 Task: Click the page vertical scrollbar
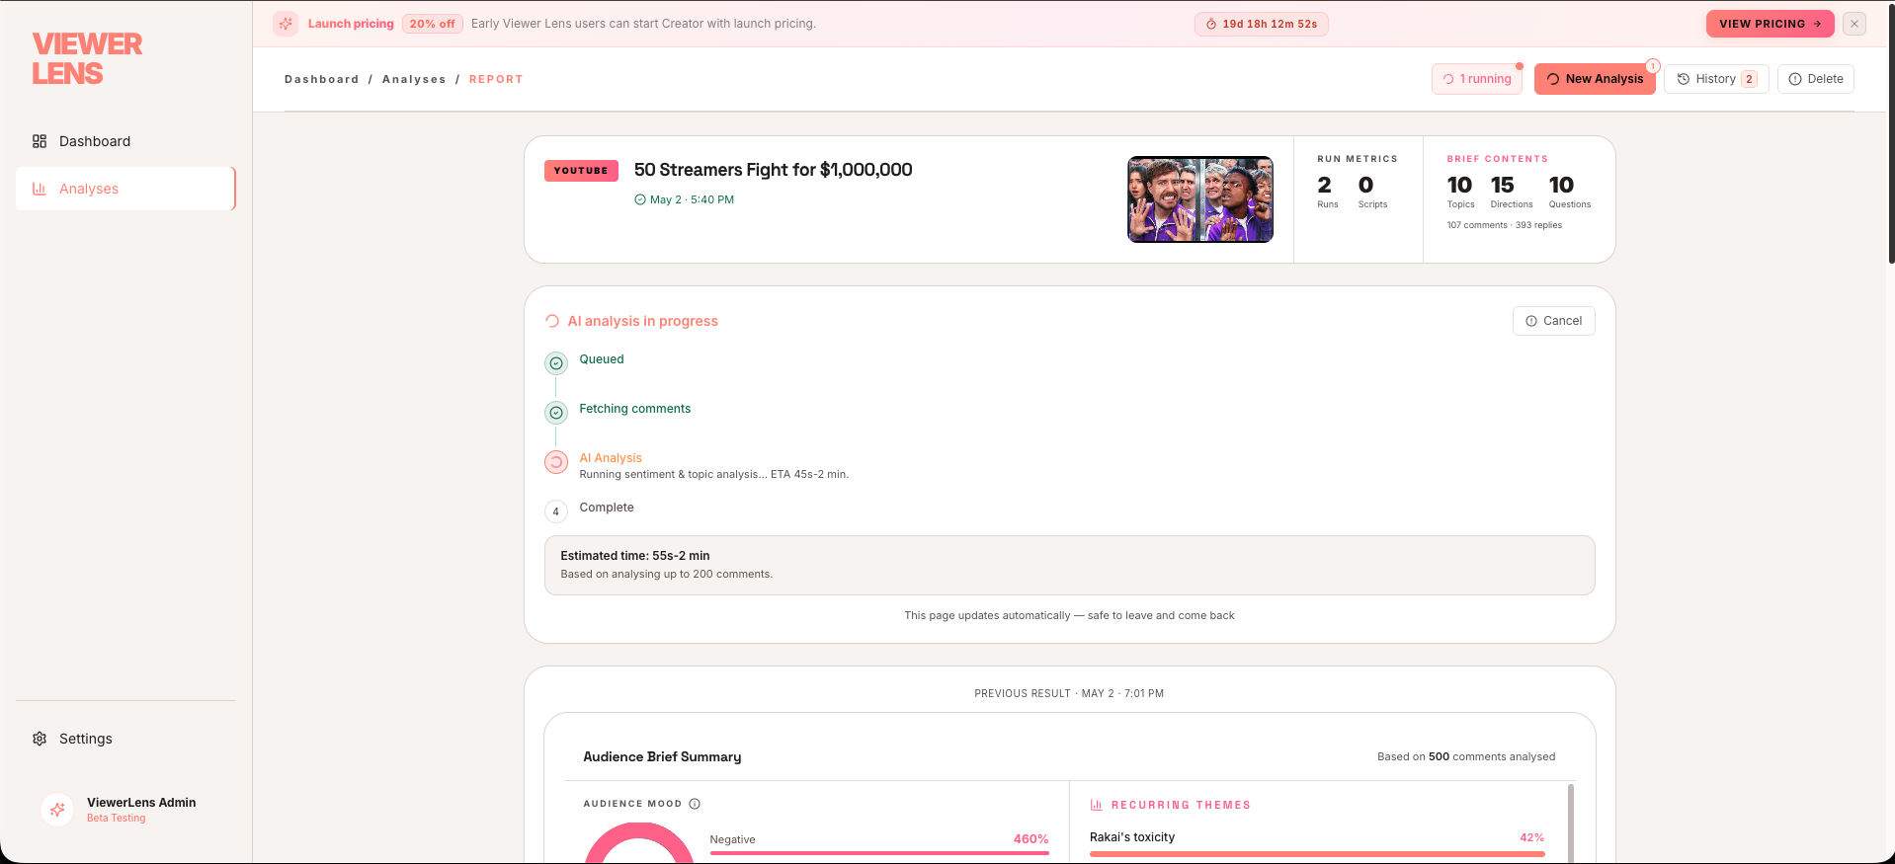pyautogui.click(x=1891, y=132)
